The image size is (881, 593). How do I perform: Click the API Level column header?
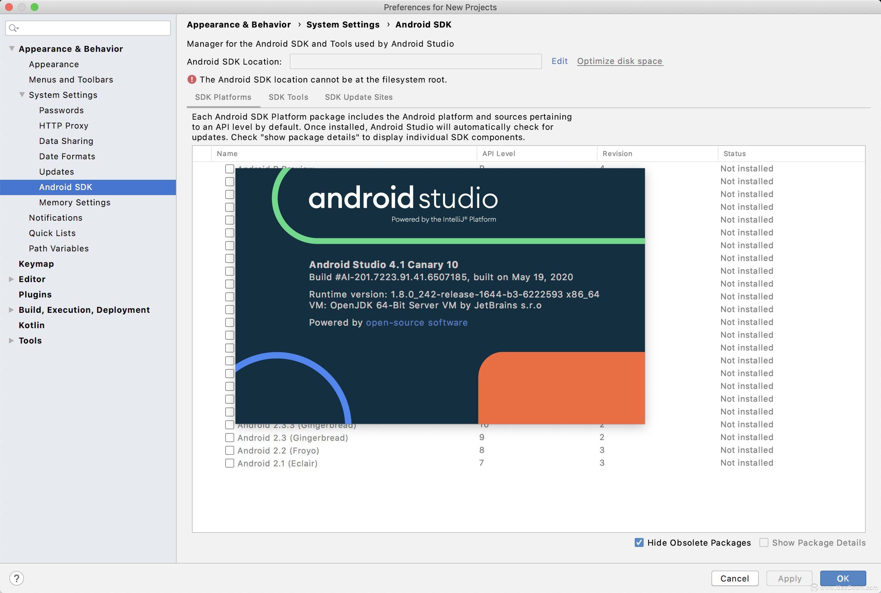(537, 154)
